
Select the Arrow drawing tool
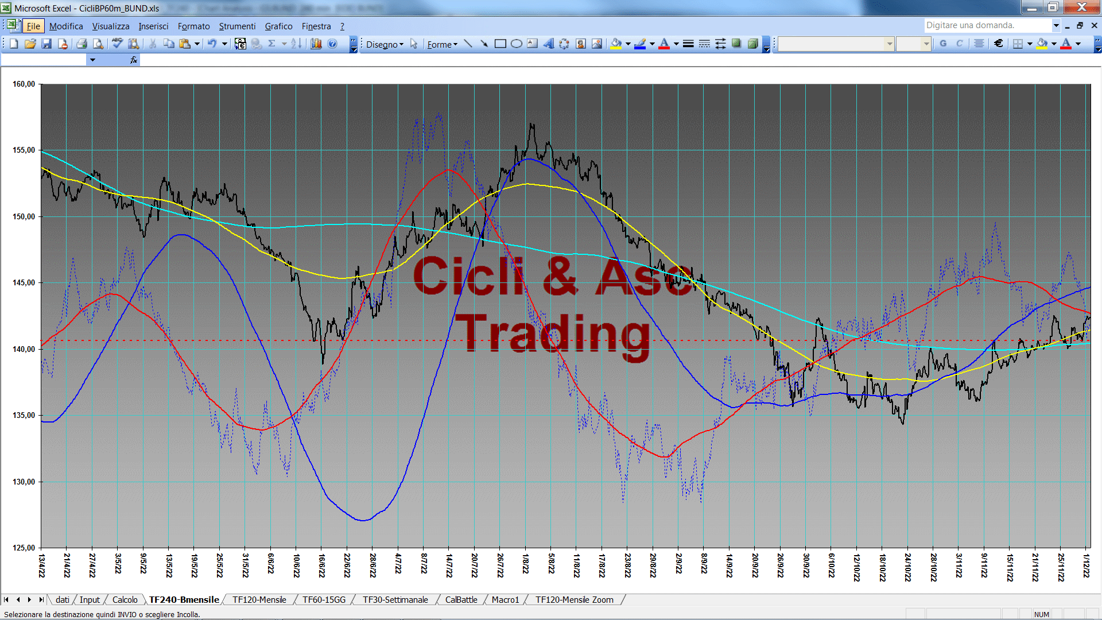click(484, 44)
